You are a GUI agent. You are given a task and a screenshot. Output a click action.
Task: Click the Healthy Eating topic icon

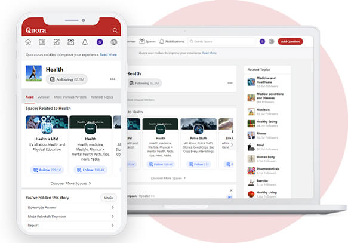(x=251, y=124)
